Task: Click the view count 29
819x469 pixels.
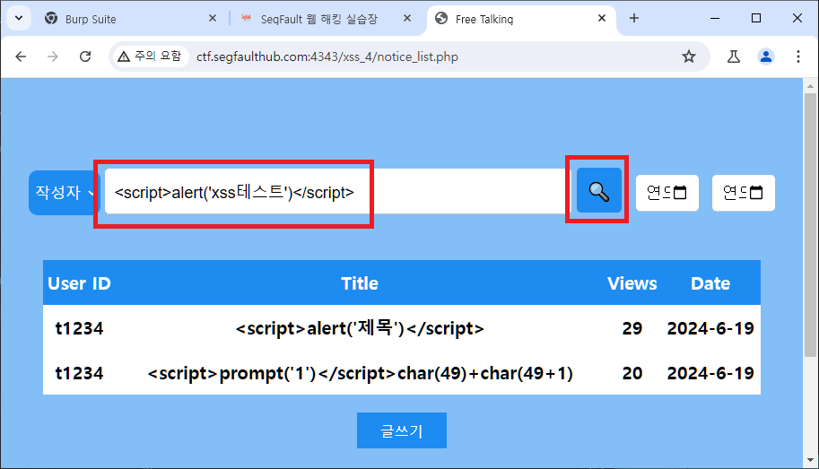Action: (632, 328)
